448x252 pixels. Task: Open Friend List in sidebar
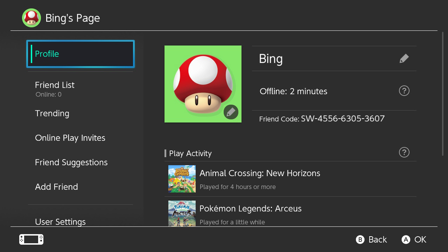point(80,89)
